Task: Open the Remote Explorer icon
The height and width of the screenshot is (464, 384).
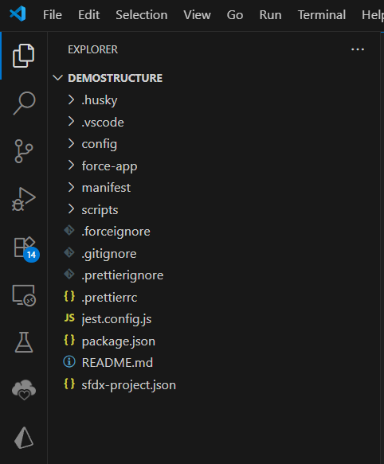Action: (24, 295)
